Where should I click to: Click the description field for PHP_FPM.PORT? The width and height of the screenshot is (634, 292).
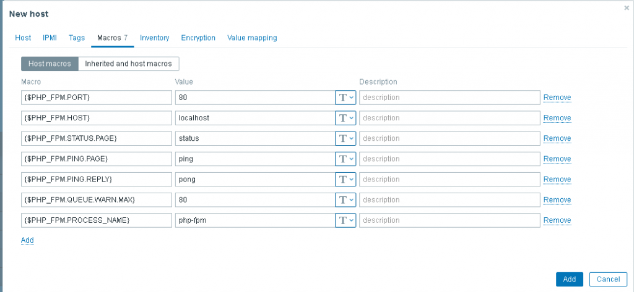tap(449, 98)
